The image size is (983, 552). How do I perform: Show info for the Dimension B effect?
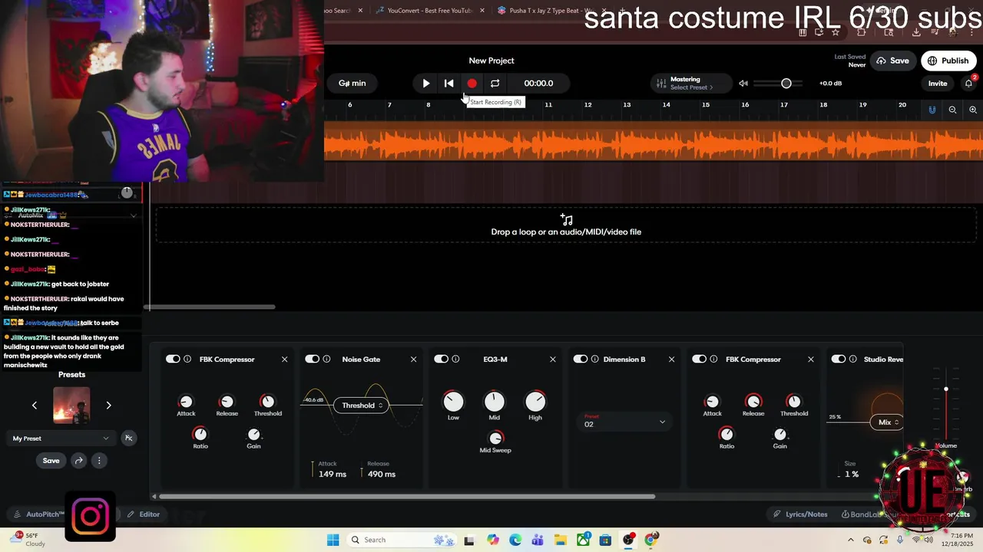594,359
